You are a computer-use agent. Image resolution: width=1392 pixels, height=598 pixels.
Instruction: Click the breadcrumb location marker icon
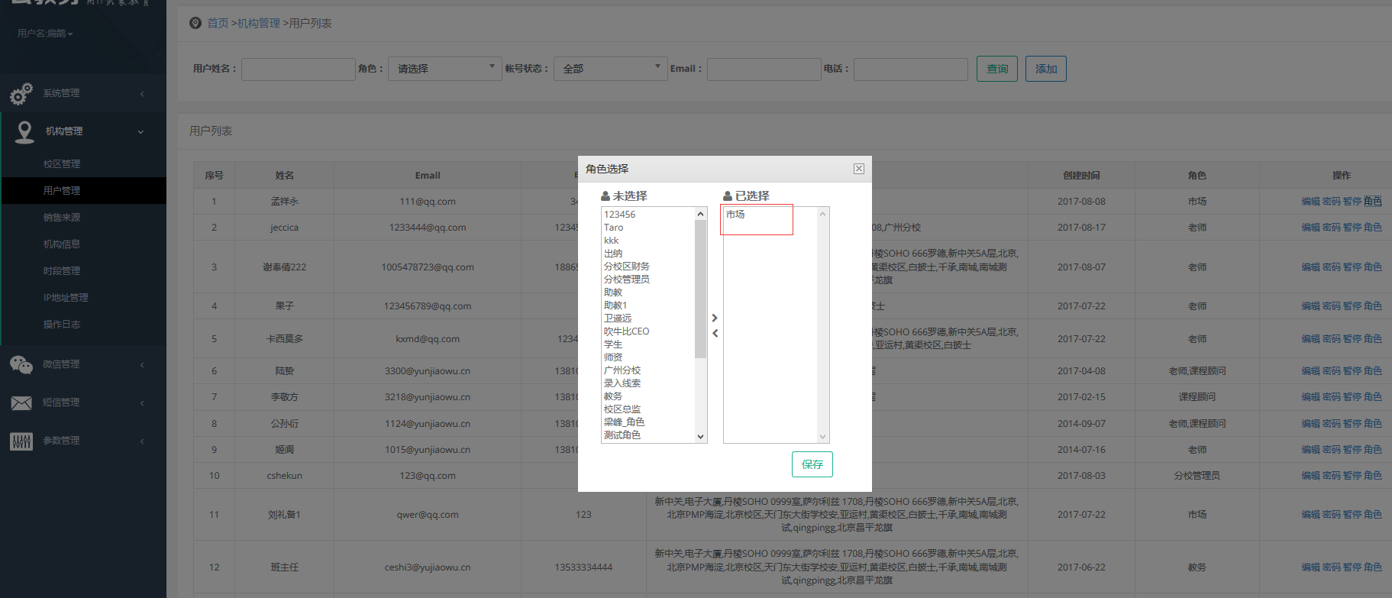[195, 23]
